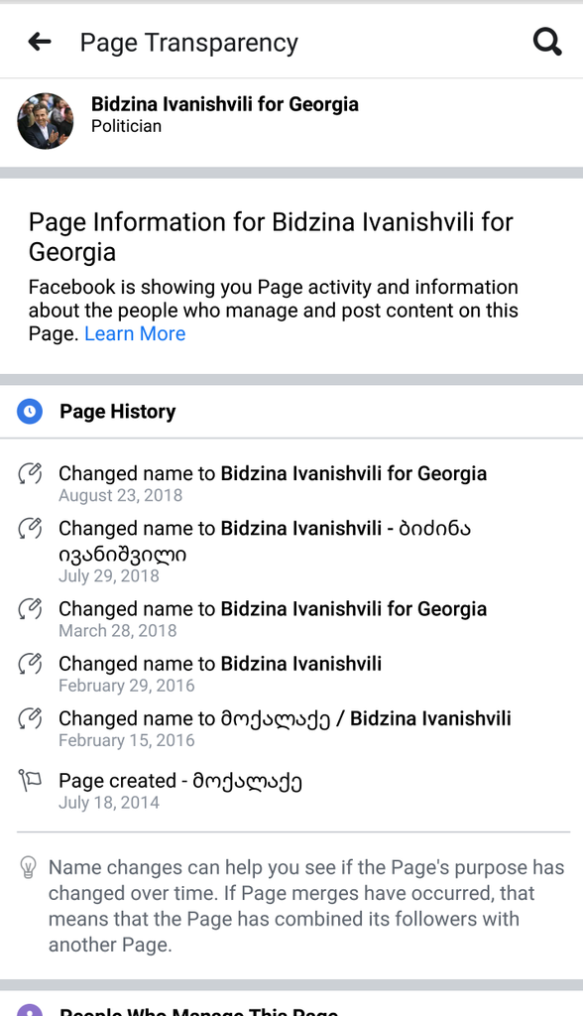Select the Page Transparency title

tap(189, 43)
